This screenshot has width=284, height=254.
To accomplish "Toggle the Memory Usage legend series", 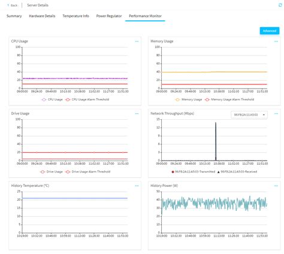I will (x=188, y=99).
